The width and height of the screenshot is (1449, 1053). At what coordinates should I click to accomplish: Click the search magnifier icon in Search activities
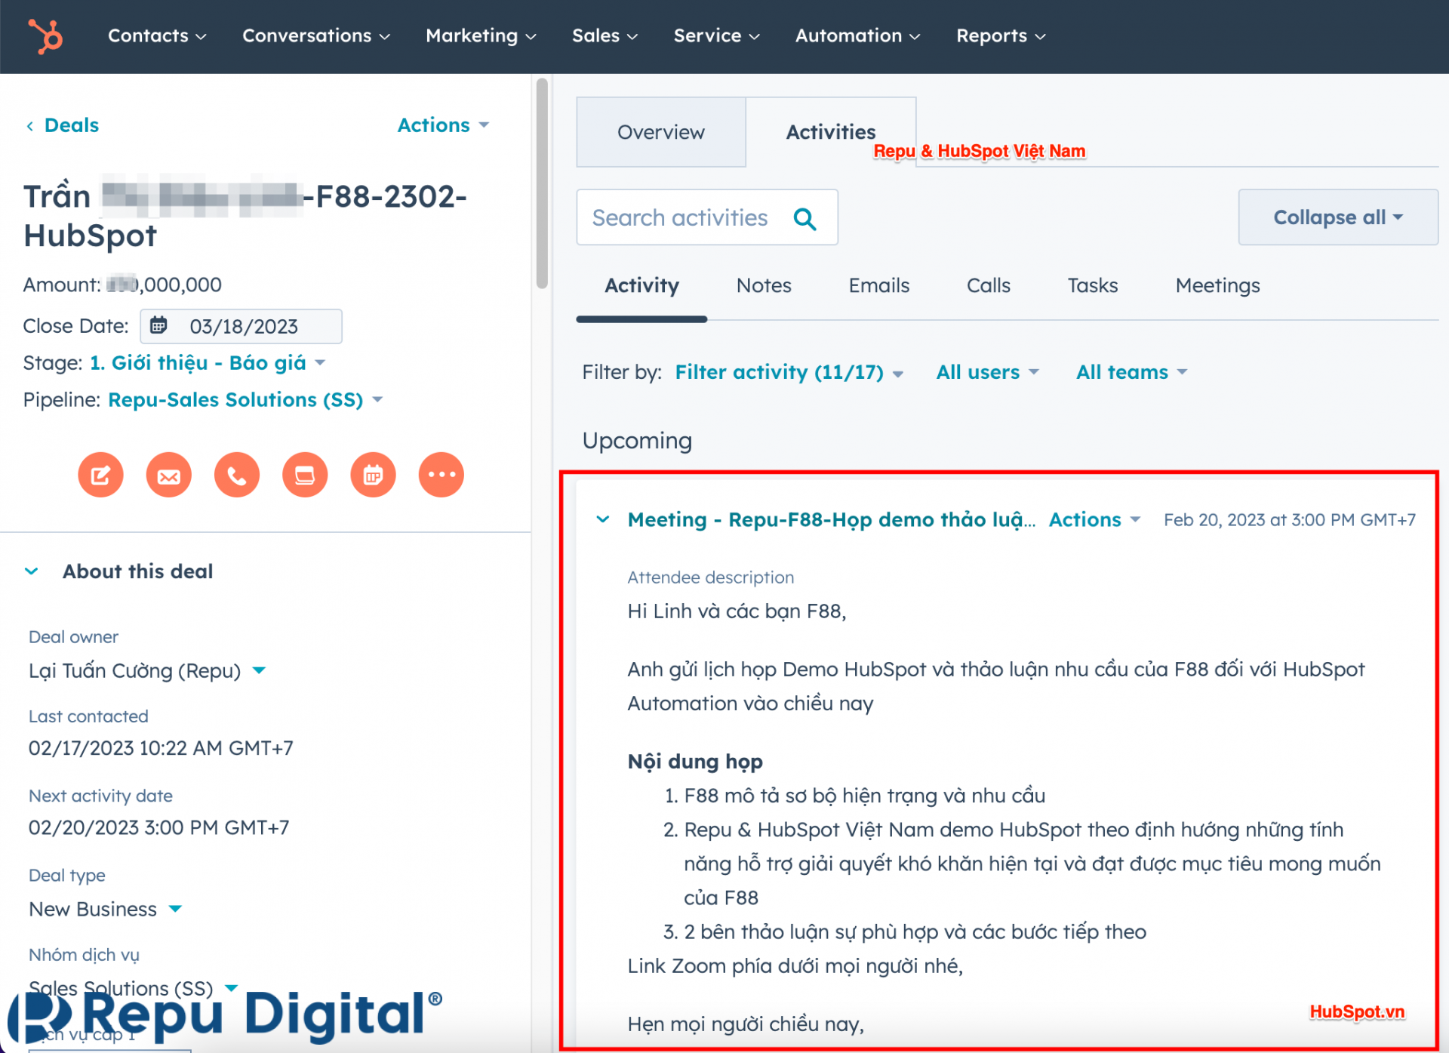(x=805, y=219)
